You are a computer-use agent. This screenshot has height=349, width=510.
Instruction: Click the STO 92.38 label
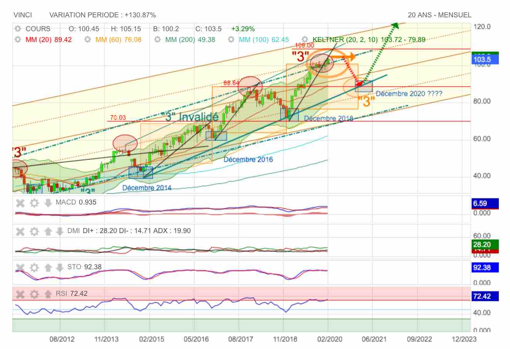[84, 267]
